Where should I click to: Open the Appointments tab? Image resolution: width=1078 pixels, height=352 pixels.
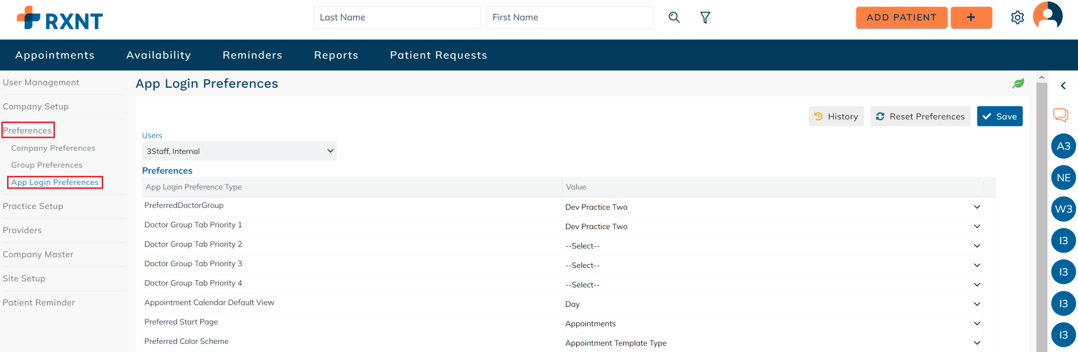pyautogui.click(x=55, y=55)
